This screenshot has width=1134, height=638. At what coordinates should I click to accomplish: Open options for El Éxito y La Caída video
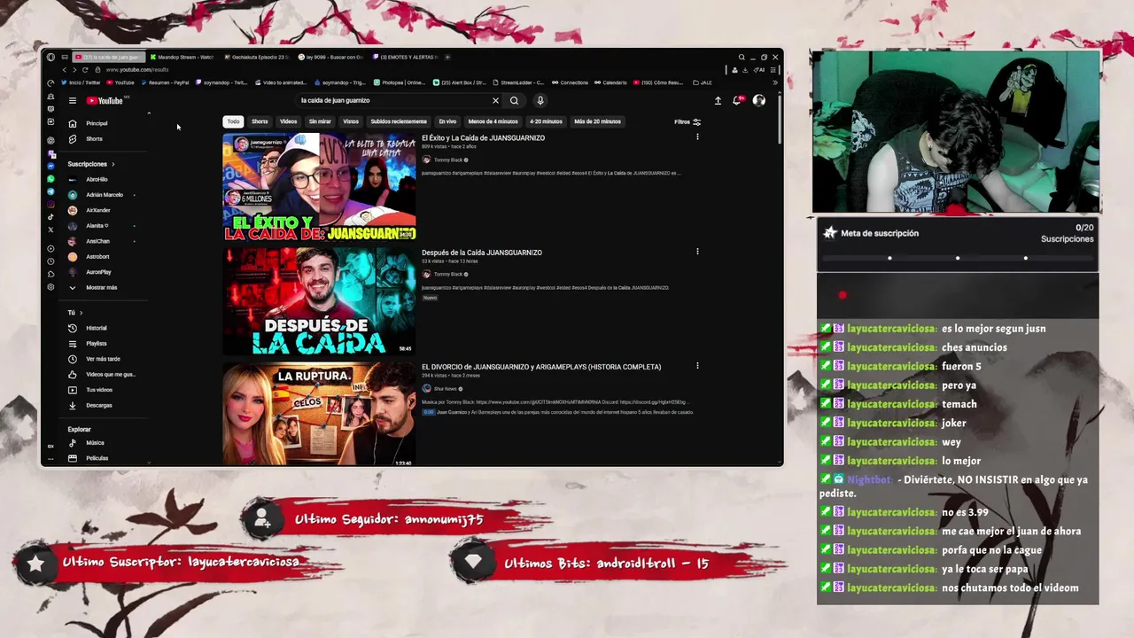pyautogui.click(x=697, y=137)
